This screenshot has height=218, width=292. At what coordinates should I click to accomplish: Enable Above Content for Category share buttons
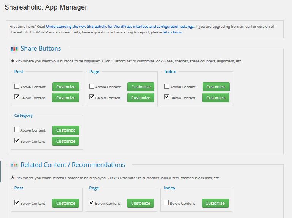pos(17,130)
